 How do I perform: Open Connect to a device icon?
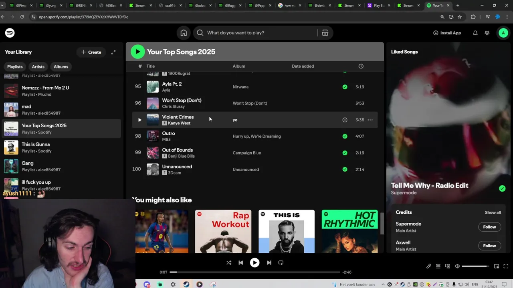coord(448,266)
